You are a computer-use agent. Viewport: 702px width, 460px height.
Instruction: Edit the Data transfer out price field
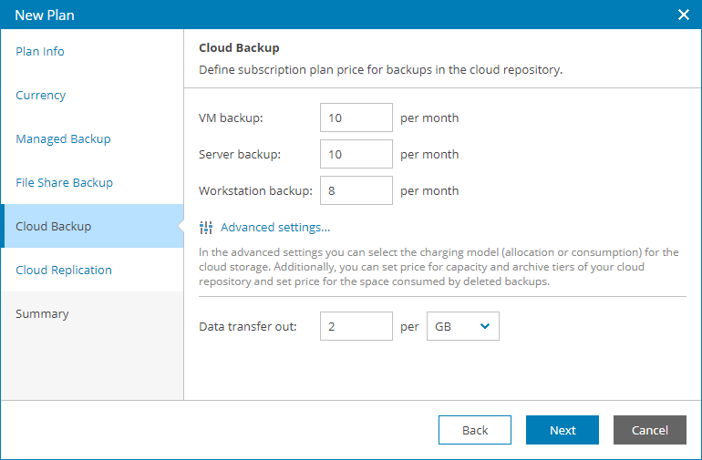coord(356,326)
